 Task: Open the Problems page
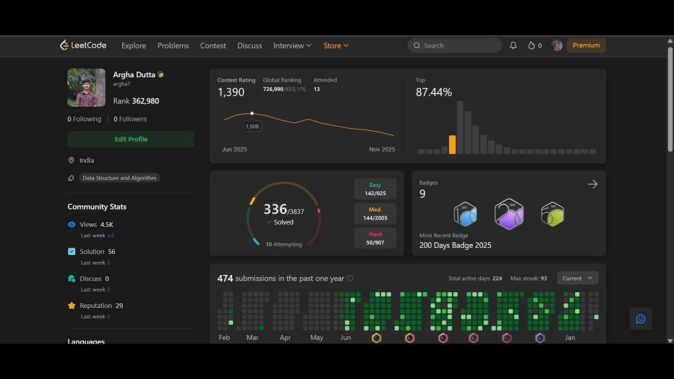tap(173, 46)
